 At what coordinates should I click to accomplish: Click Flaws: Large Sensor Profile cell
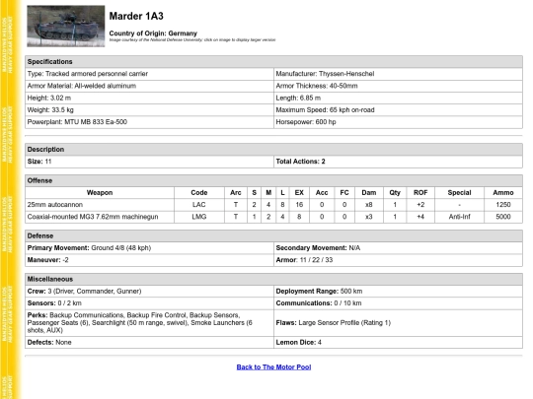(x=398, y=323)
